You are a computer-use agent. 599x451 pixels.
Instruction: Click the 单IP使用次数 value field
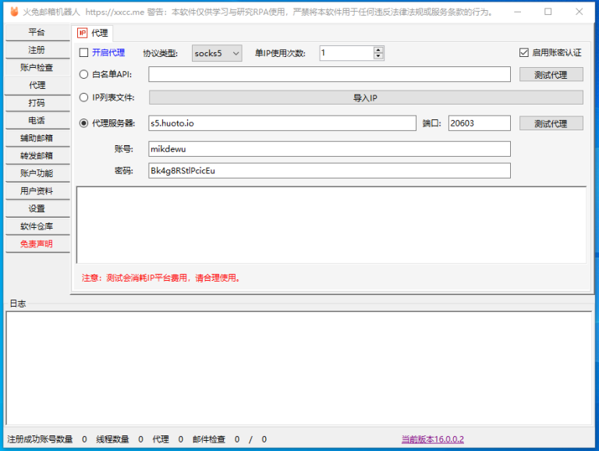click(x=346, y=53)
